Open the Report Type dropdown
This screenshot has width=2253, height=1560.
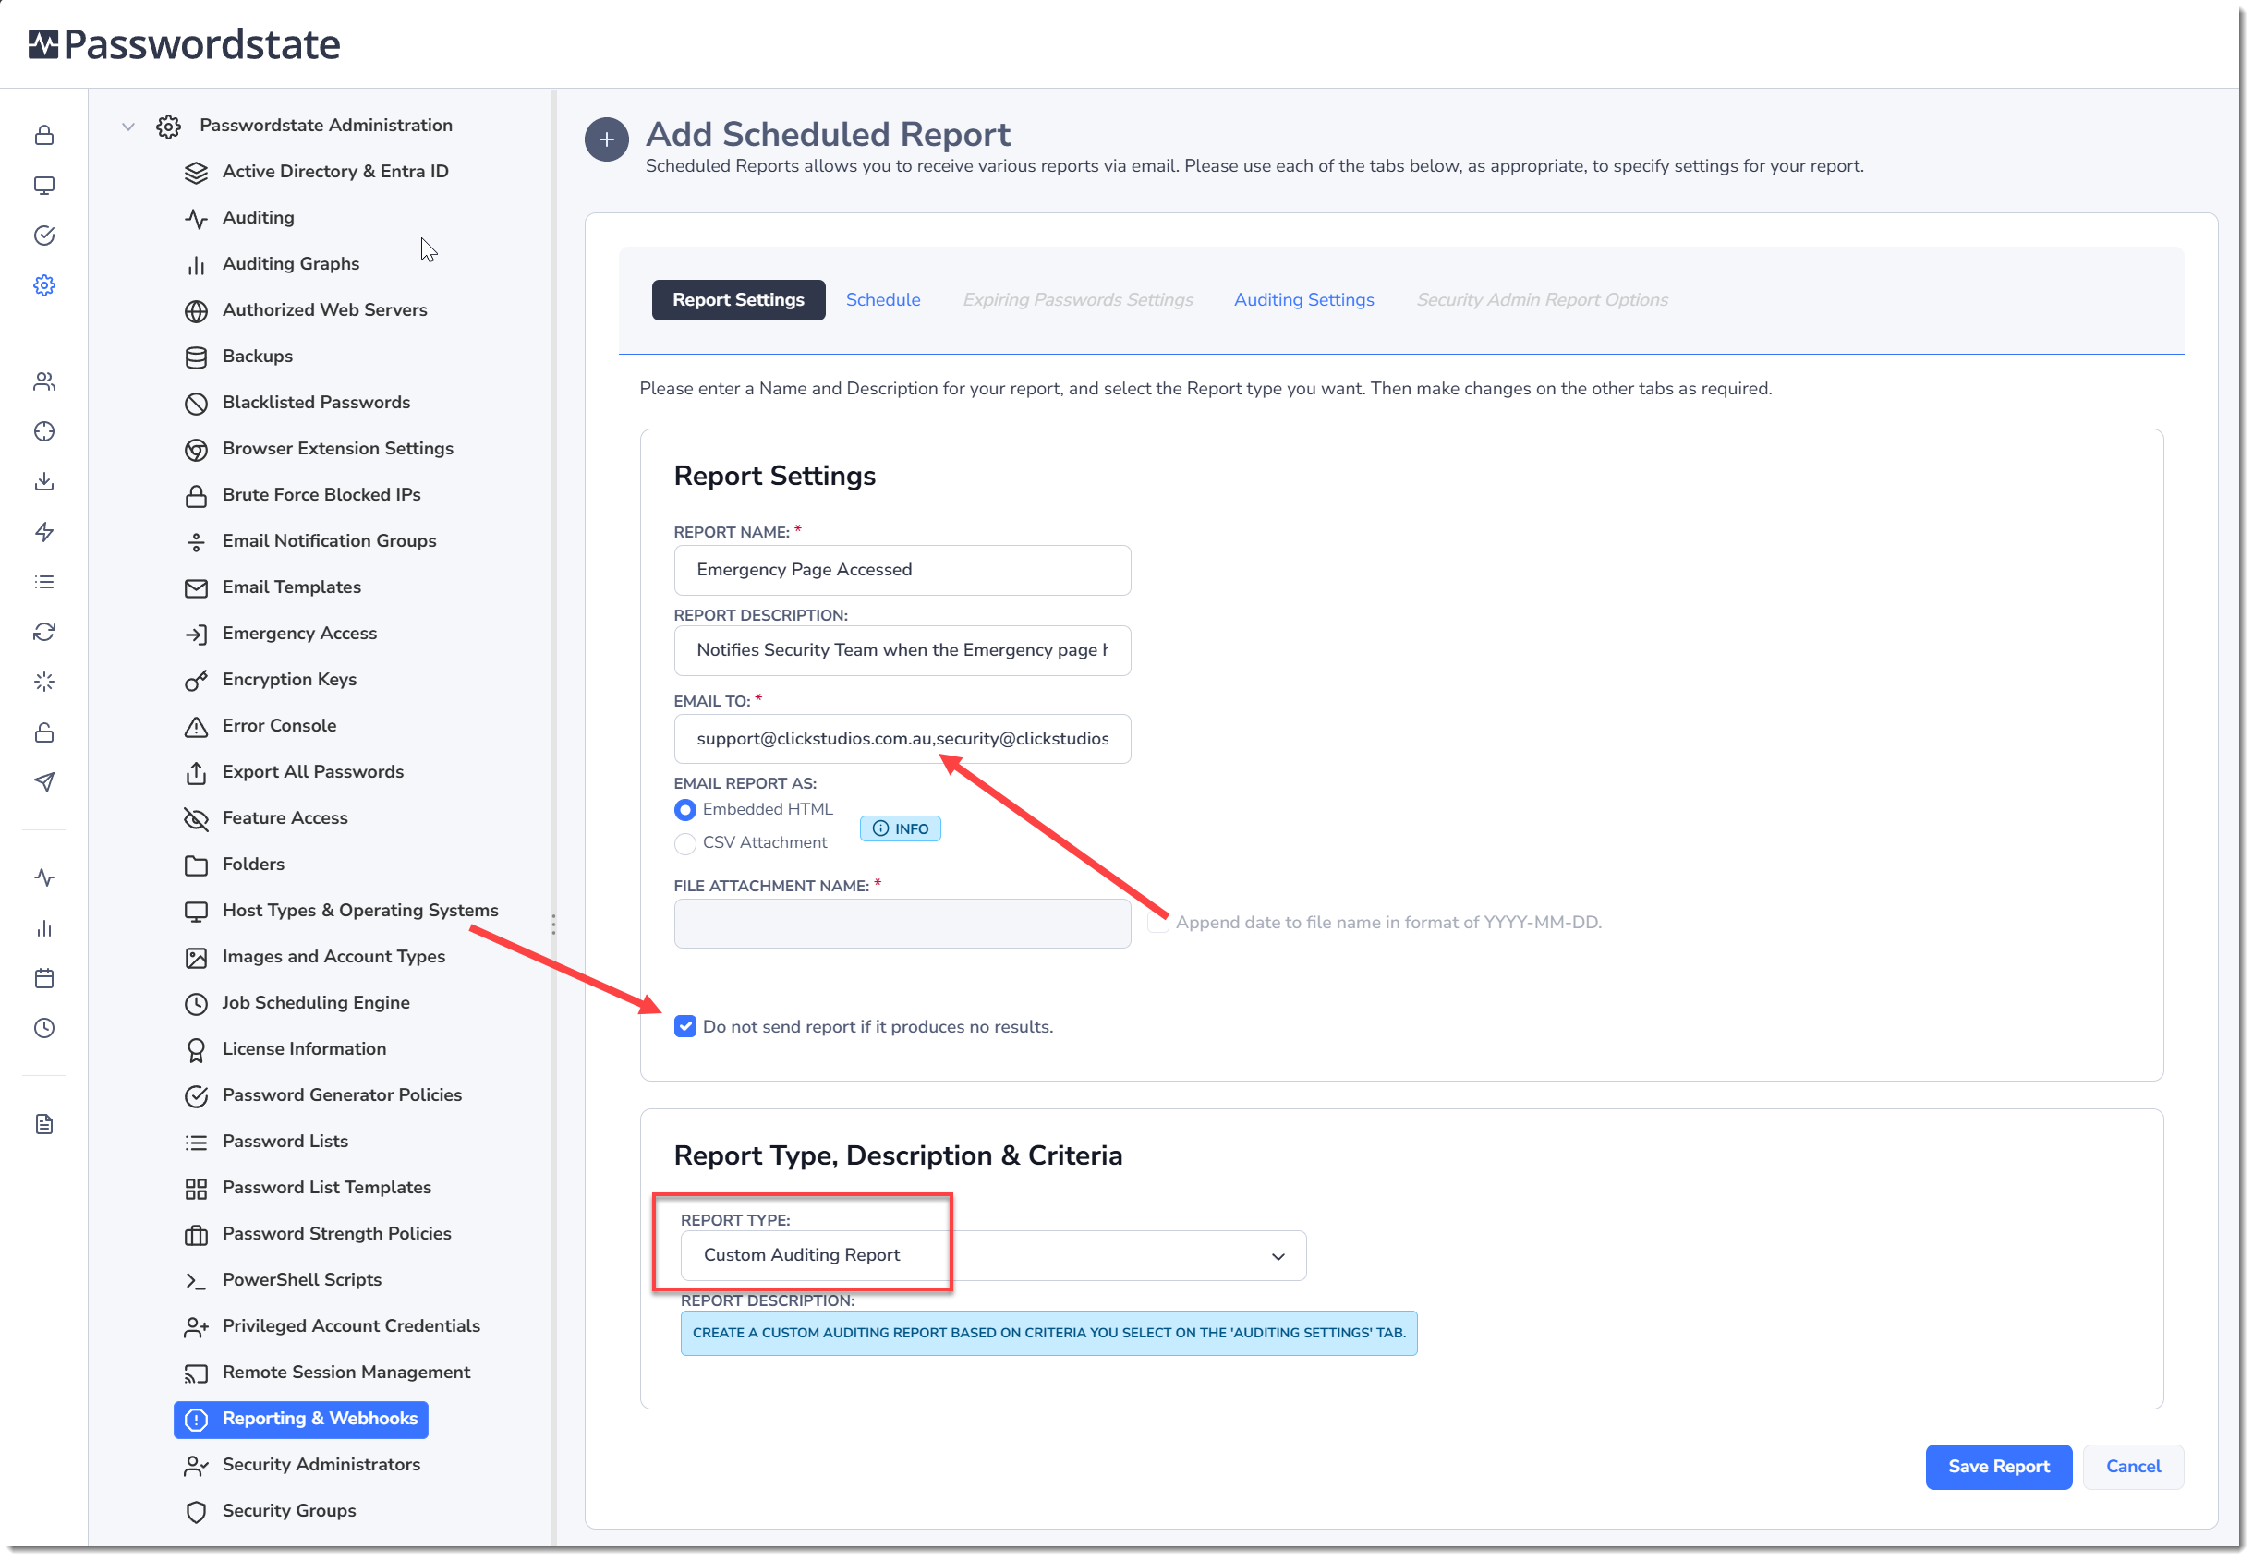pos(993,1256)
